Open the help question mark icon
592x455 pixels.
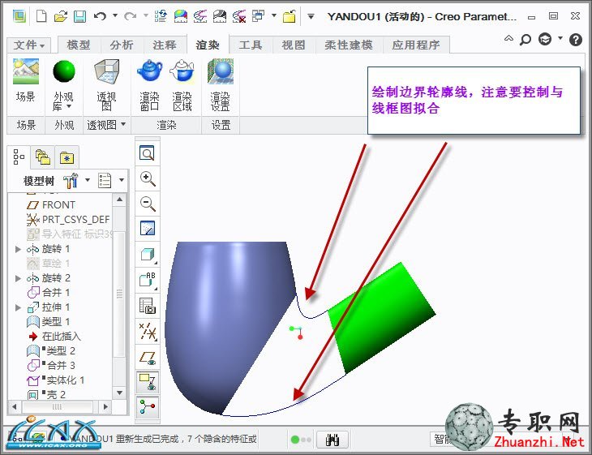[x=576, y=39]
